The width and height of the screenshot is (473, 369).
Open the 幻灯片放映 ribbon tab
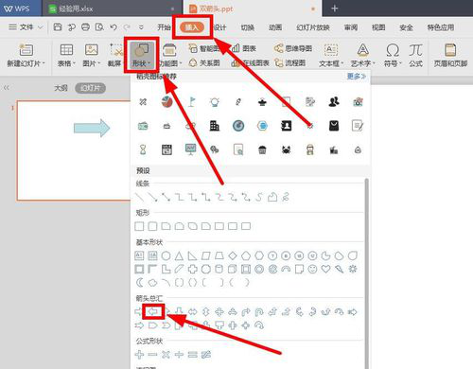click(313, 27)
